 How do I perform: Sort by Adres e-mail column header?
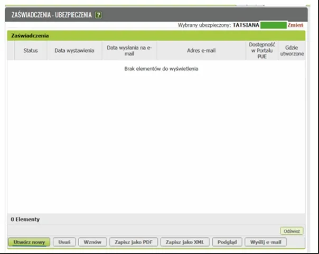click(201, 51)
